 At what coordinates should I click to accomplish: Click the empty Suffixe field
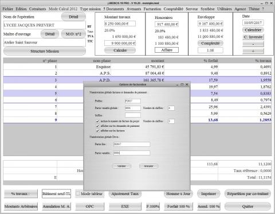click(133, 115)
